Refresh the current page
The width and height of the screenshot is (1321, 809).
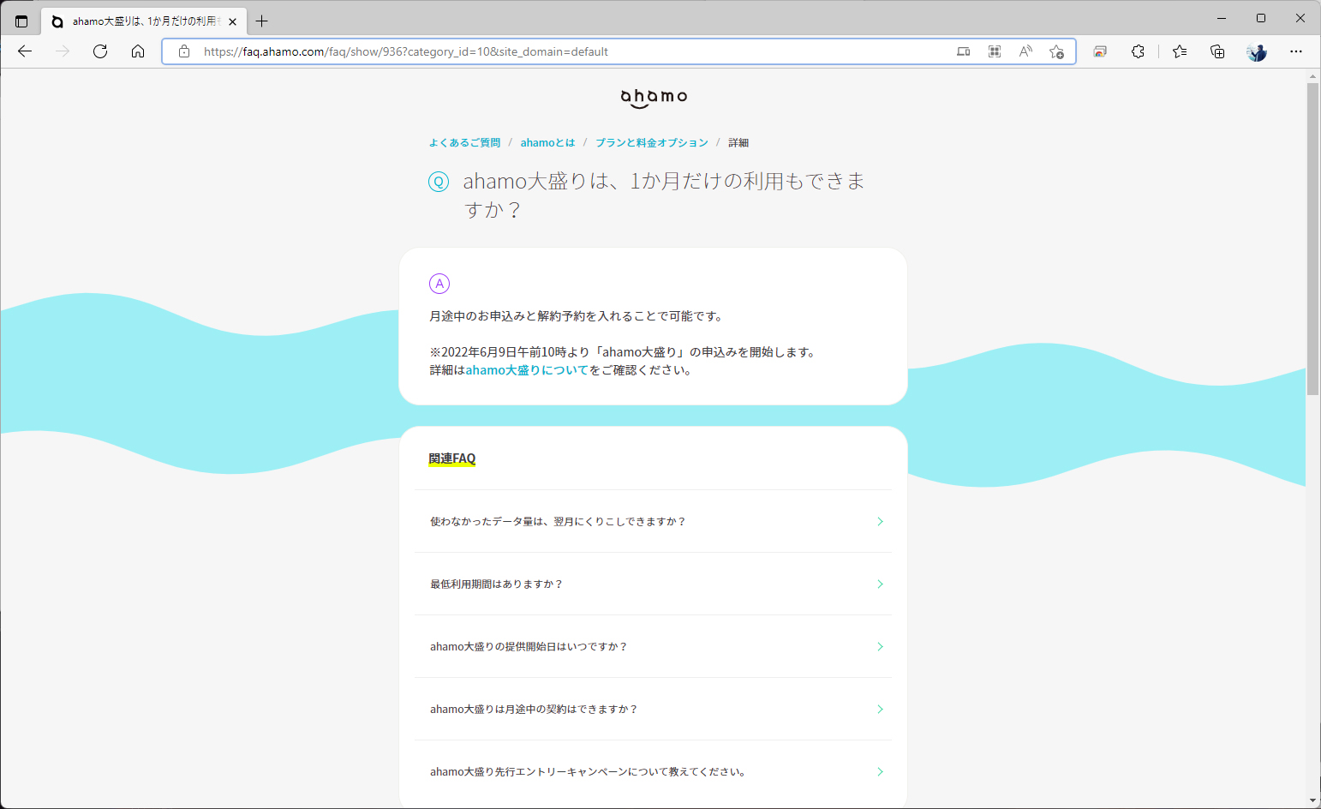pos(100,51)
